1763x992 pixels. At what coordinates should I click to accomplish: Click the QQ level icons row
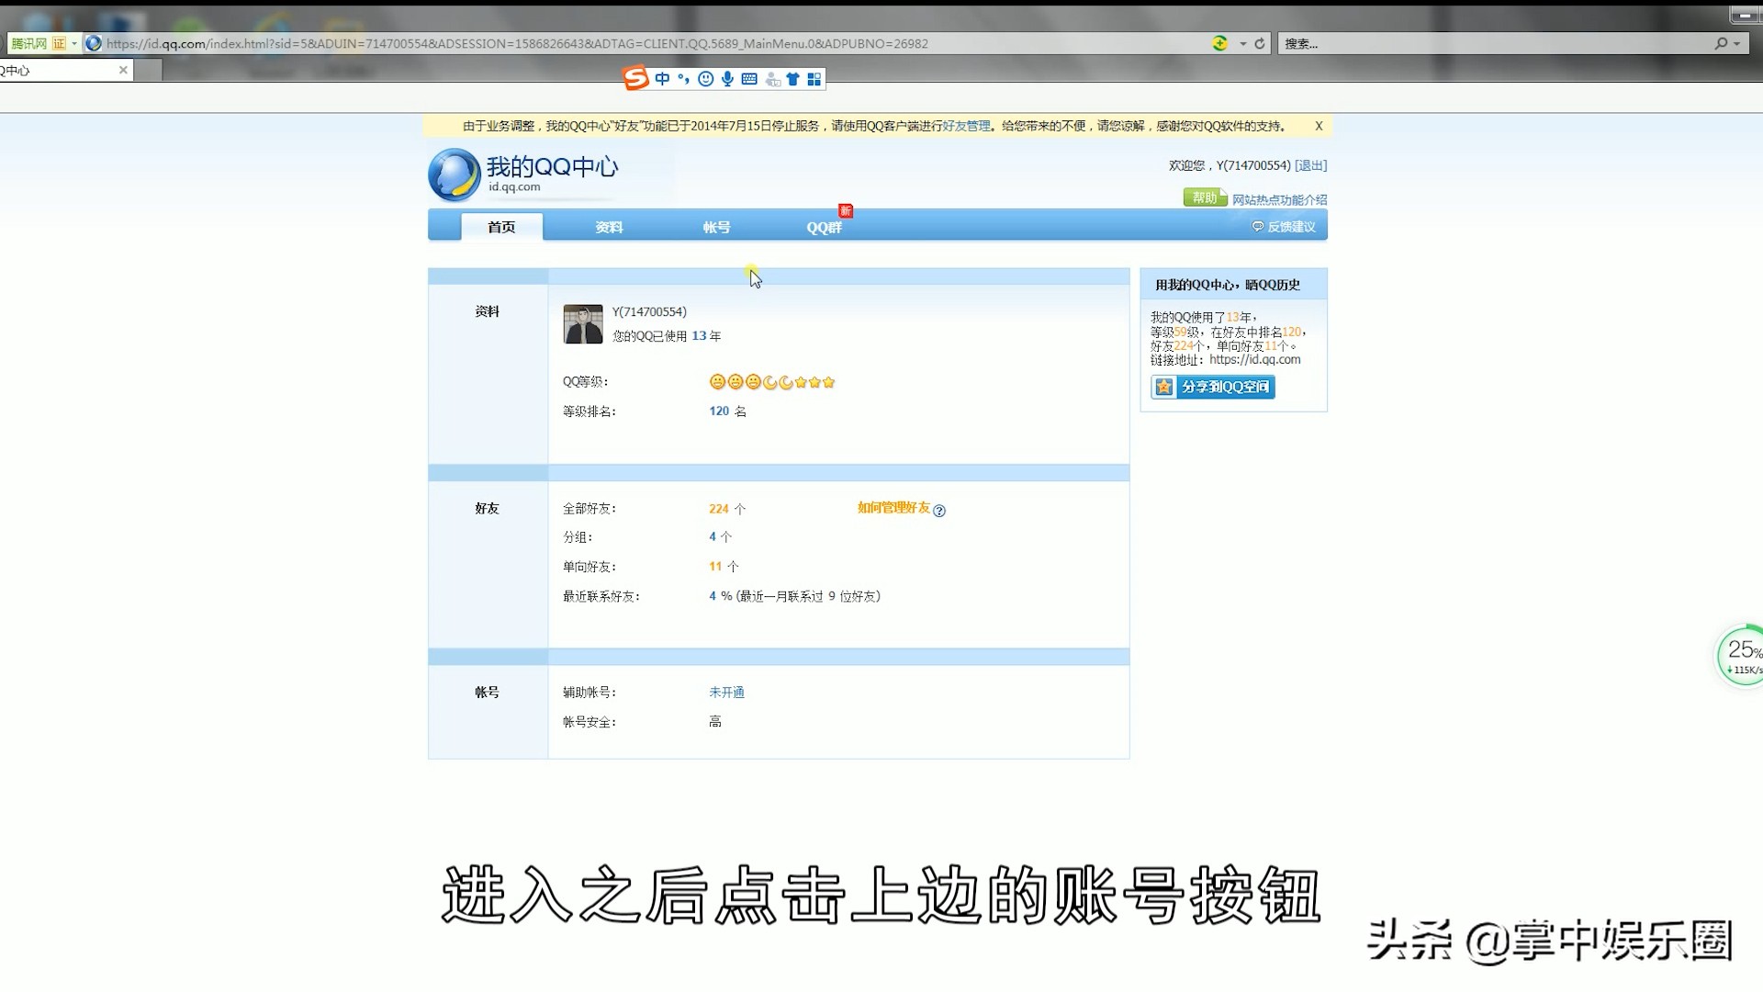772,382
